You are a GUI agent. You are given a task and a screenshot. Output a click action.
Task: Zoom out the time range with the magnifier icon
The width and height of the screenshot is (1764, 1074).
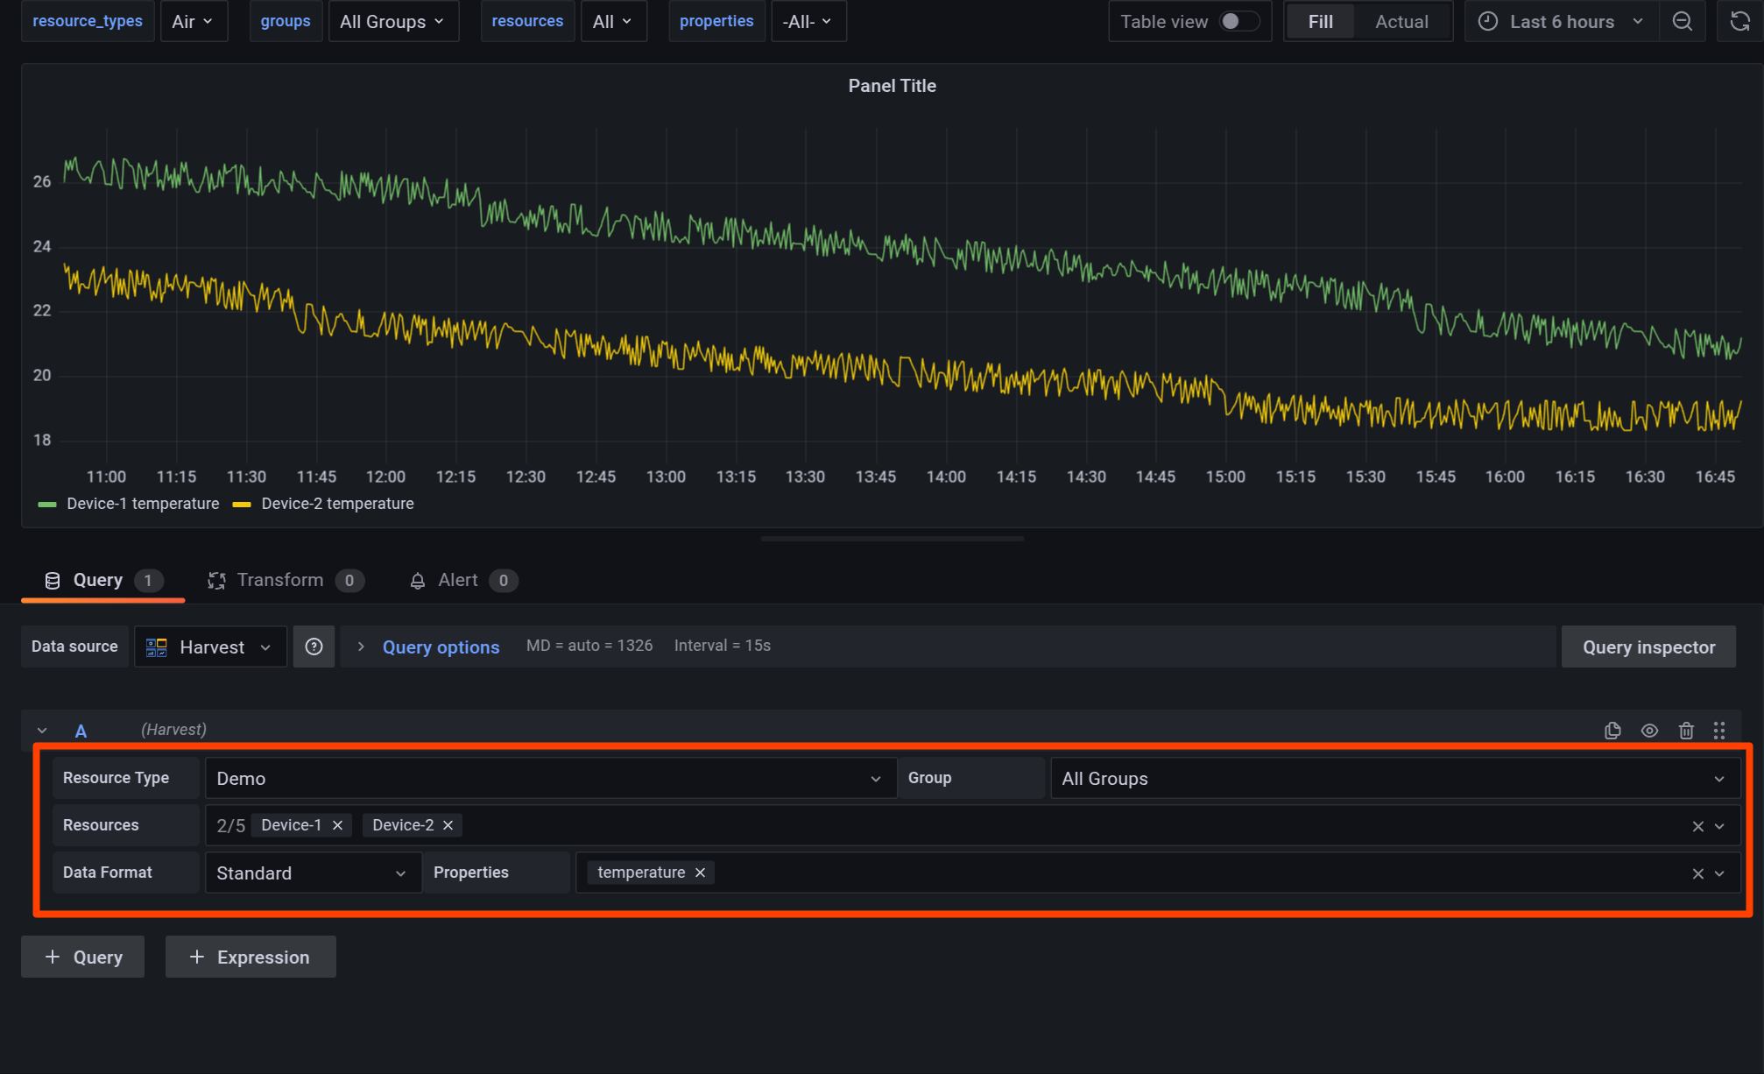(x=1683, y=20)
